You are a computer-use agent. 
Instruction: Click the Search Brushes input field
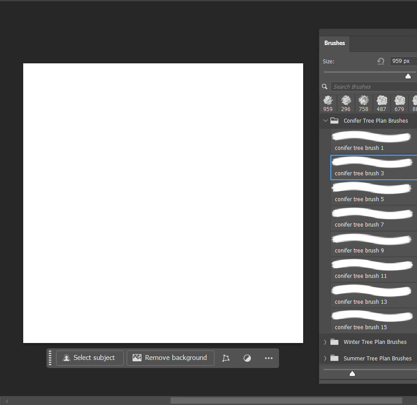point(373,87)
